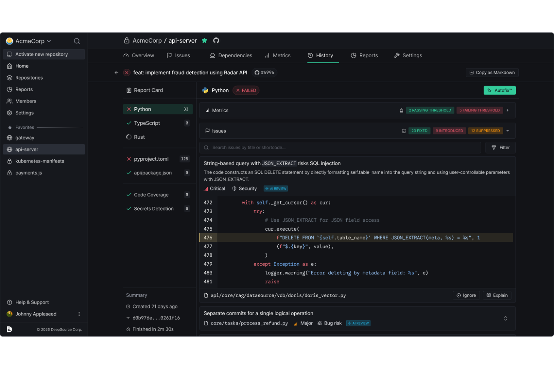
Task: Click the 5 FAILING THRESHOLD badge
Action: tap(480, 110)
